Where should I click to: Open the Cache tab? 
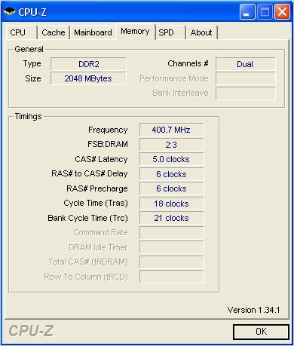(54, 32)
